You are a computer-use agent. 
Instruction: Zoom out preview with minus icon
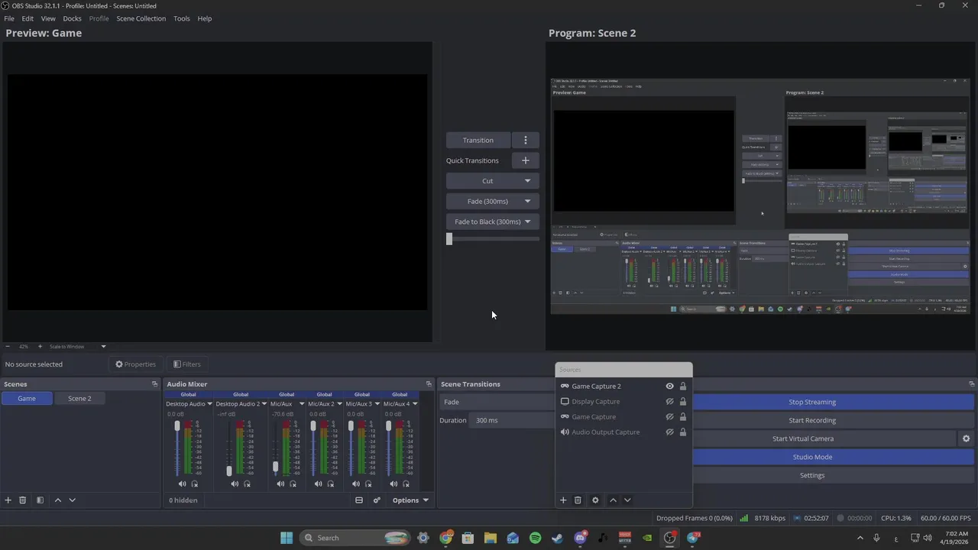(x=7, y=347)
